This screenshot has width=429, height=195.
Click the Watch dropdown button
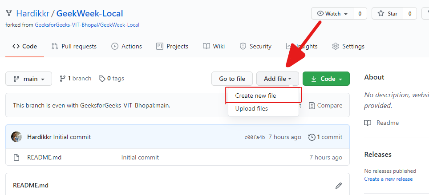[x=332, y=14]
